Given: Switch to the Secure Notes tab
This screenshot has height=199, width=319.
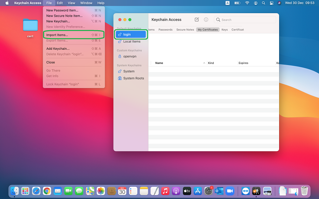Looking at the screenshot, I should (x=185, y=30).
